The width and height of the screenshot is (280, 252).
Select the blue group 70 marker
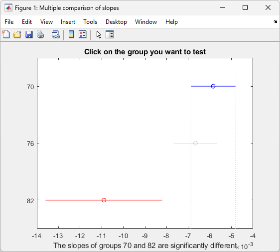pos(213,86)
